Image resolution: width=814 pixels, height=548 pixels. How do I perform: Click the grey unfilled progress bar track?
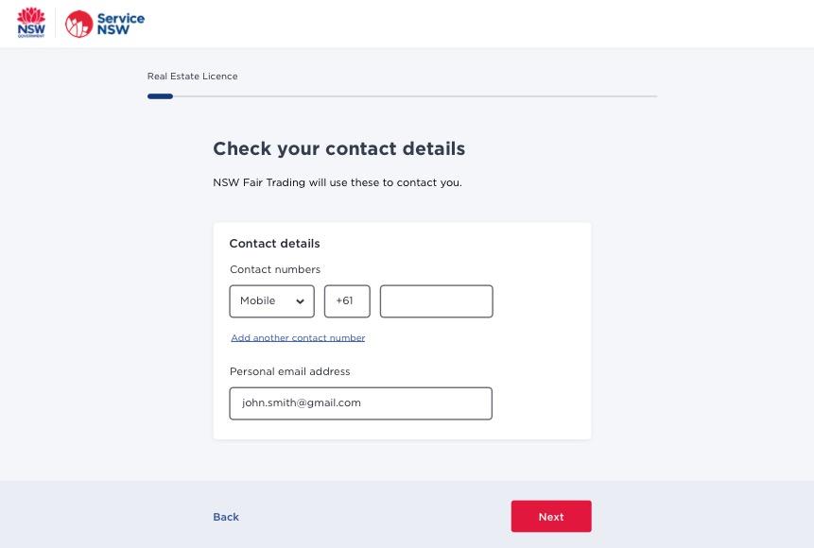(x=415, y=96)
